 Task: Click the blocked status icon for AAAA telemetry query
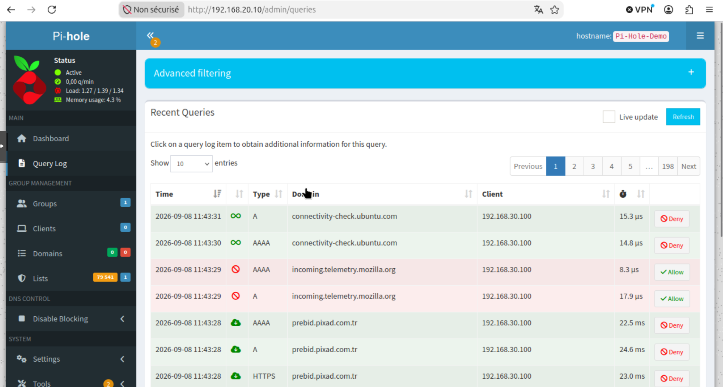[x=236, y=269]
